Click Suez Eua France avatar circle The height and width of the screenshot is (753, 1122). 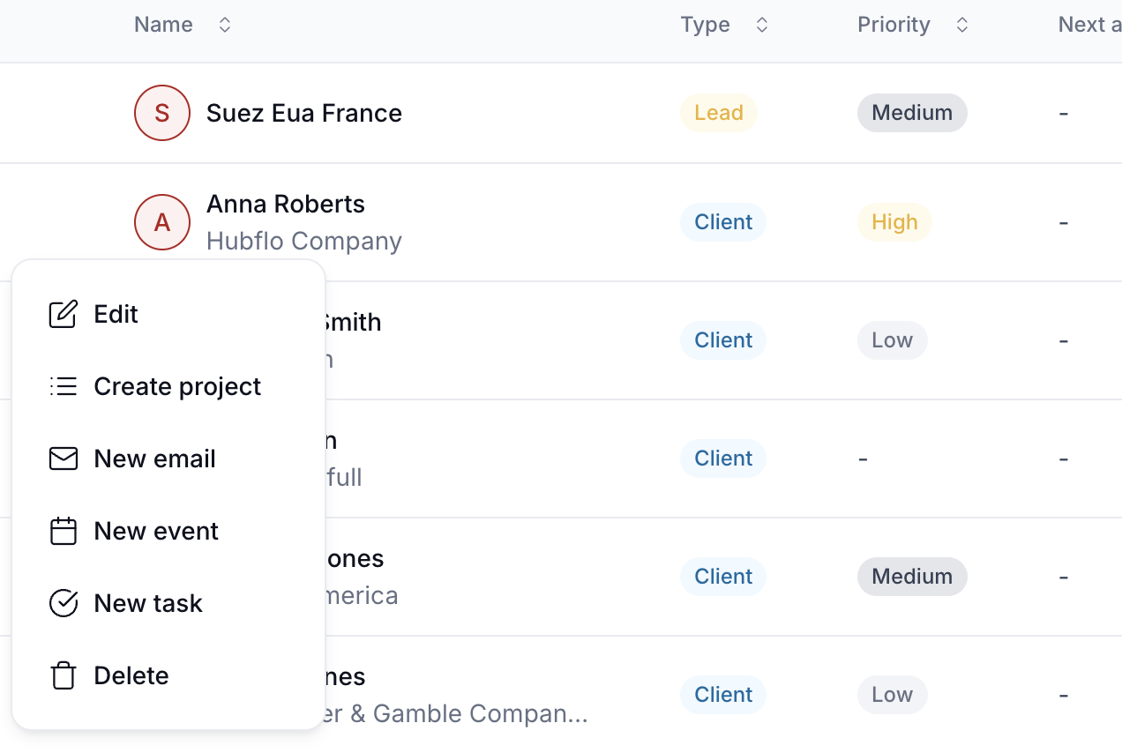162,113
